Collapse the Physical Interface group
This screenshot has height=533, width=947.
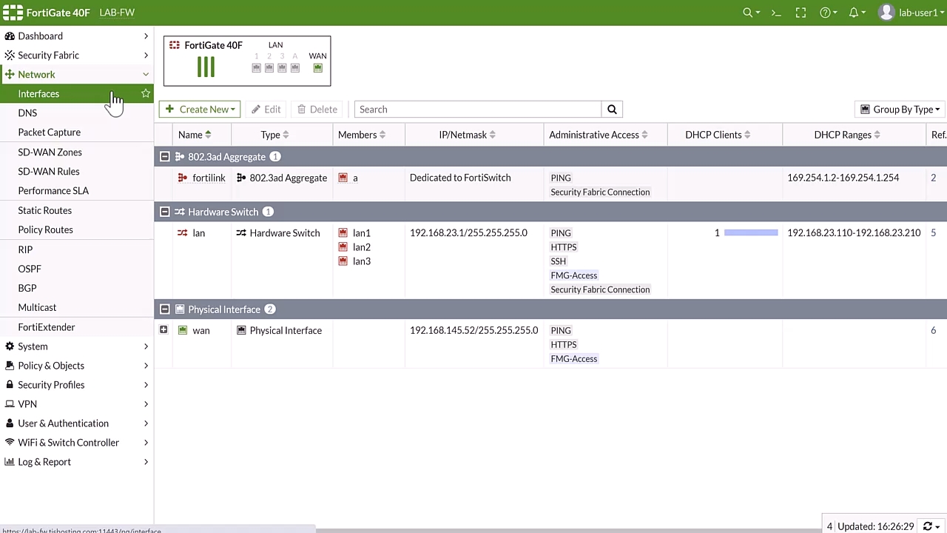pos(165,309)
